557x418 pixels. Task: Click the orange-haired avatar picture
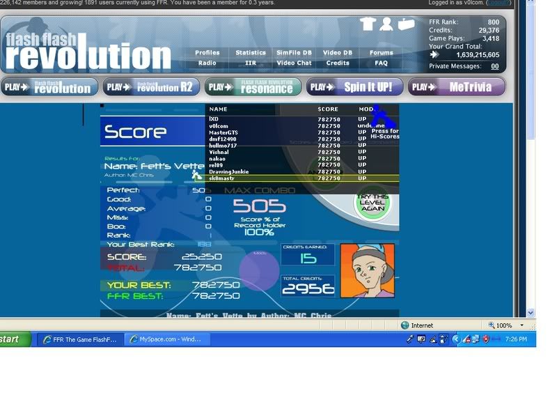pyautogui.click(x=368, y=270)
